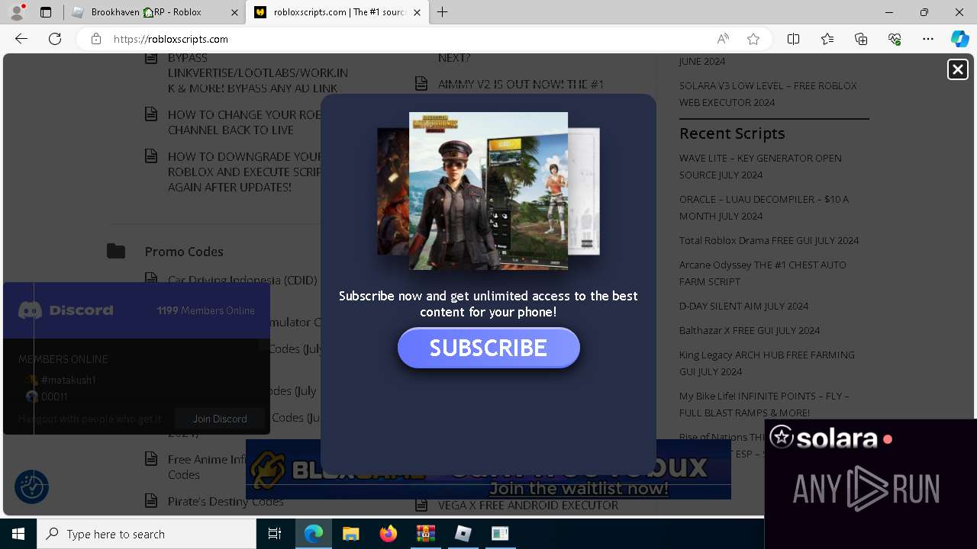
Task: Open the round cookie consent badge
Action: coord(32,486)
